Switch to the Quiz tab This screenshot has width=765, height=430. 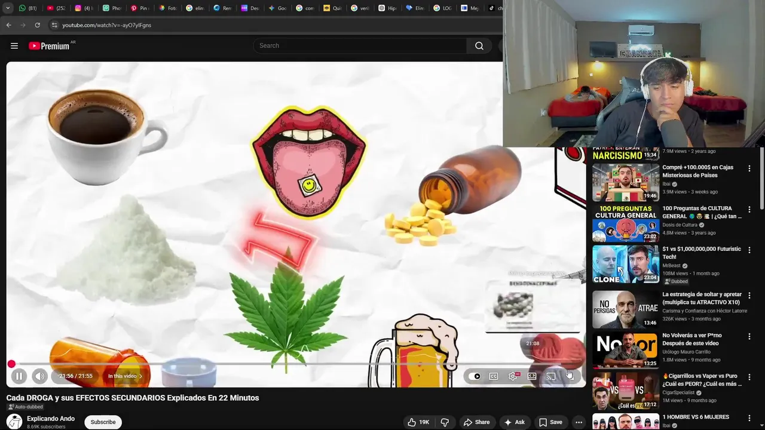333,8
